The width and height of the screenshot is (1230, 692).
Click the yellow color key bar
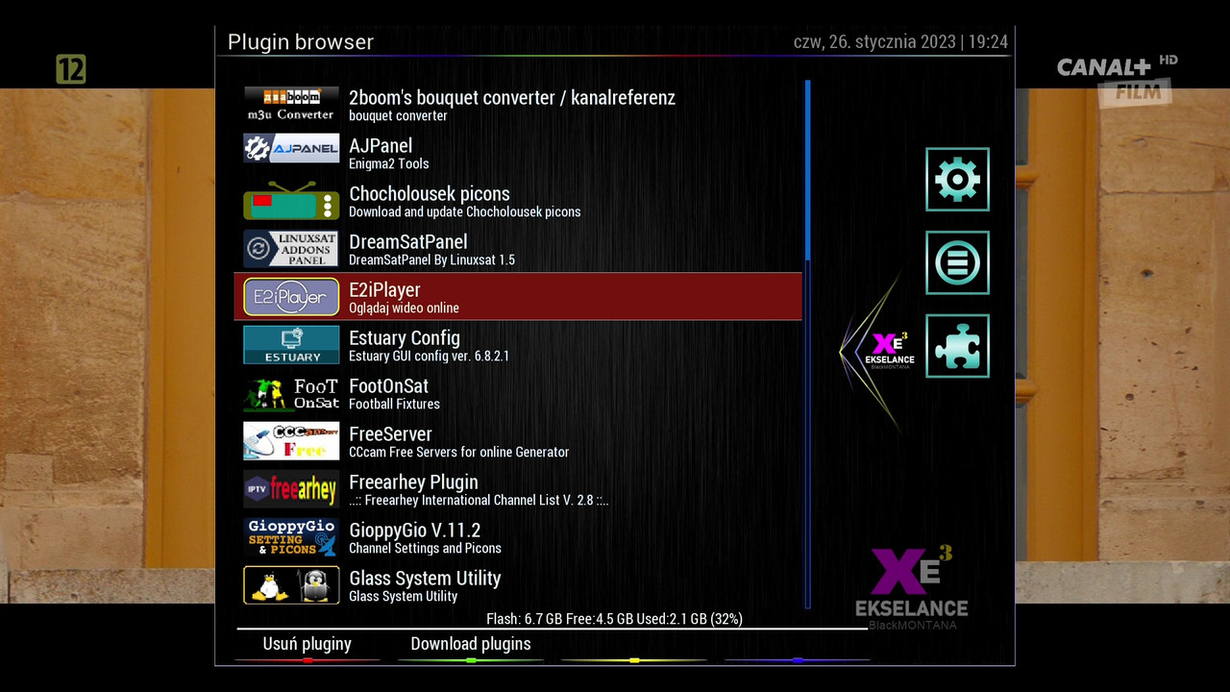coord(634,659)
